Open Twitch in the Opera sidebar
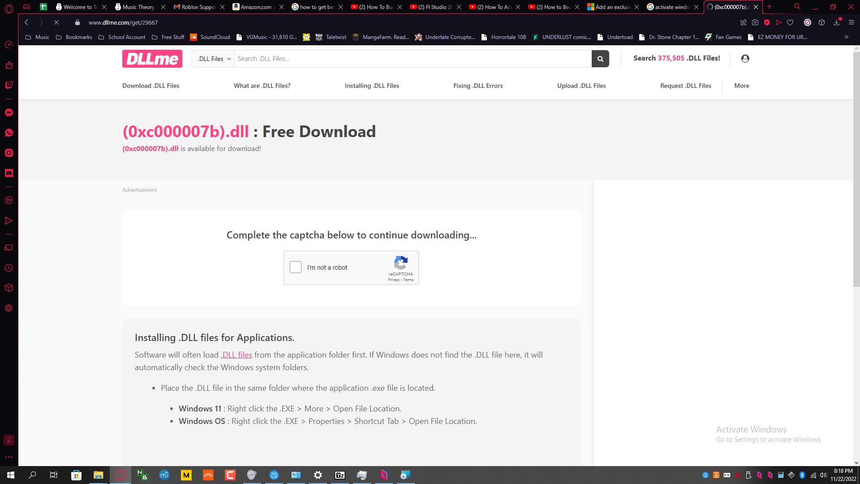 [x=9, y=85]
